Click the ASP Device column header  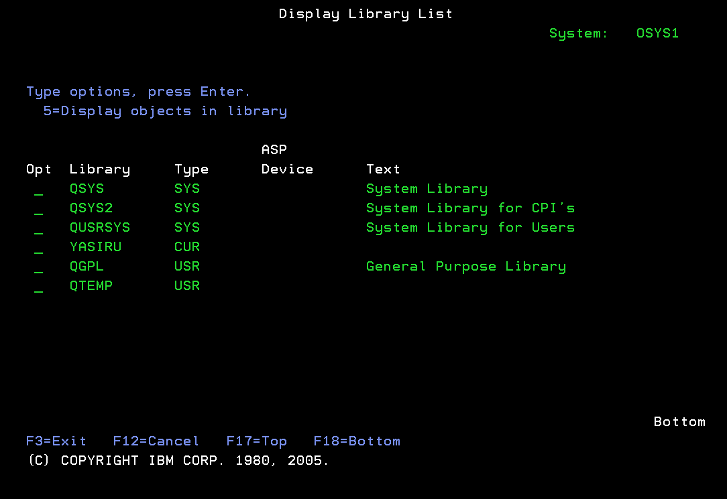pyautogui.click(x=288, y=159)
